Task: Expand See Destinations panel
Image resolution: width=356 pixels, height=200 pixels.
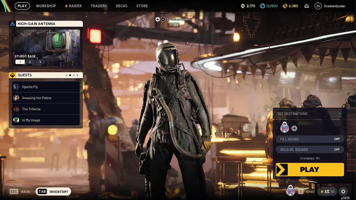Action: (x=310, y=114)
